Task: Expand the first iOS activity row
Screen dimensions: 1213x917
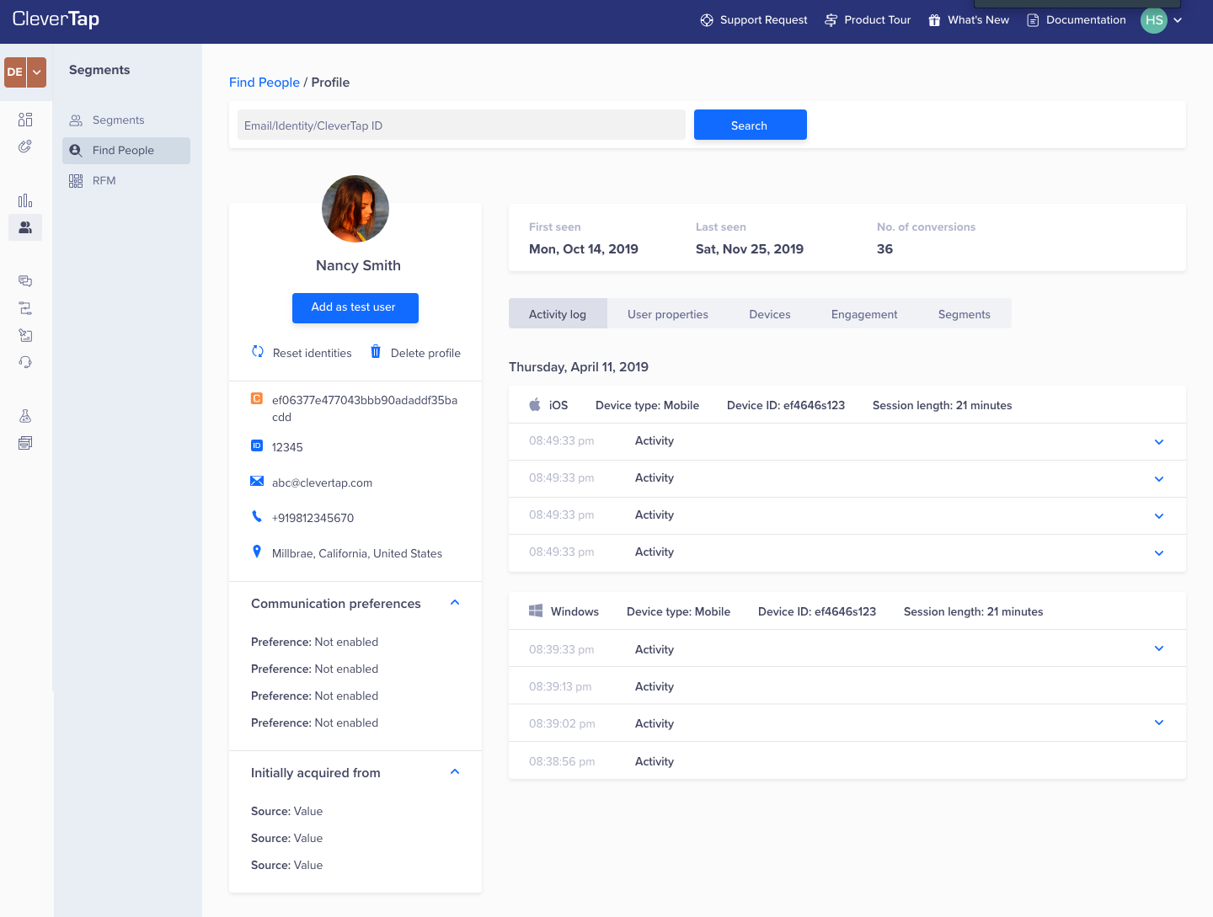Action: point(1159,442)
